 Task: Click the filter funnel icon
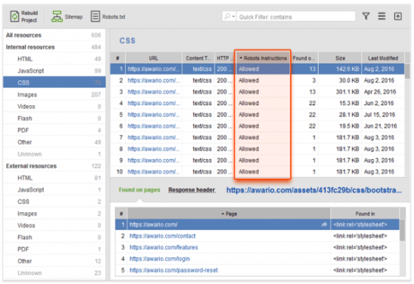coord(366,16)
